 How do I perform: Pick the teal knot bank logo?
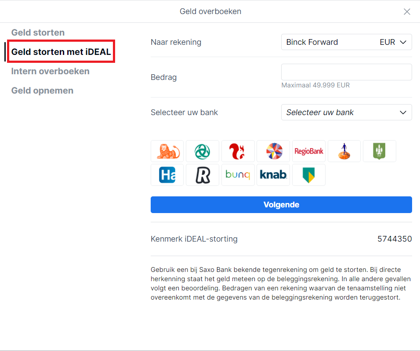(203, 151)
